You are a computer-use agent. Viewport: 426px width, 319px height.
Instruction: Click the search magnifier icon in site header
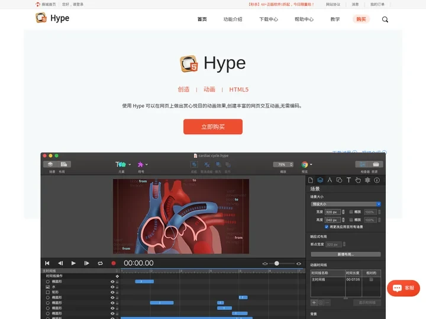pyautogui.click(x=385, y=19)
